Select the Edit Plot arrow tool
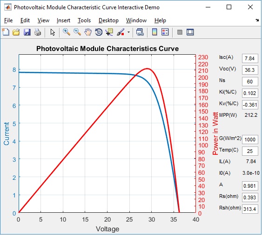262x235 pixels. click(53, 32)
